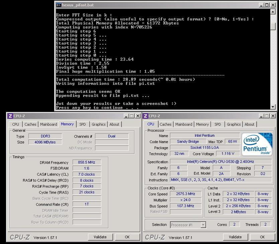Open About tab in right CPU-Z window
The height and width of the screenshot is (244, 279).
point(250,124)
